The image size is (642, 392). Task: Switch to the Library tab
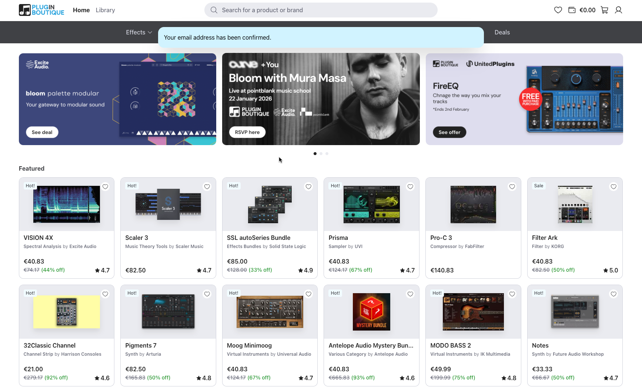point(105,10)
